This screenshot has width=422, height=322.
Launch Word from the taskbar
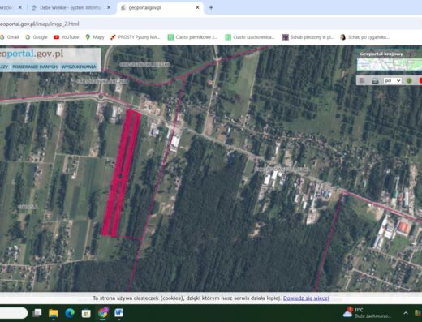pos(118,313)
